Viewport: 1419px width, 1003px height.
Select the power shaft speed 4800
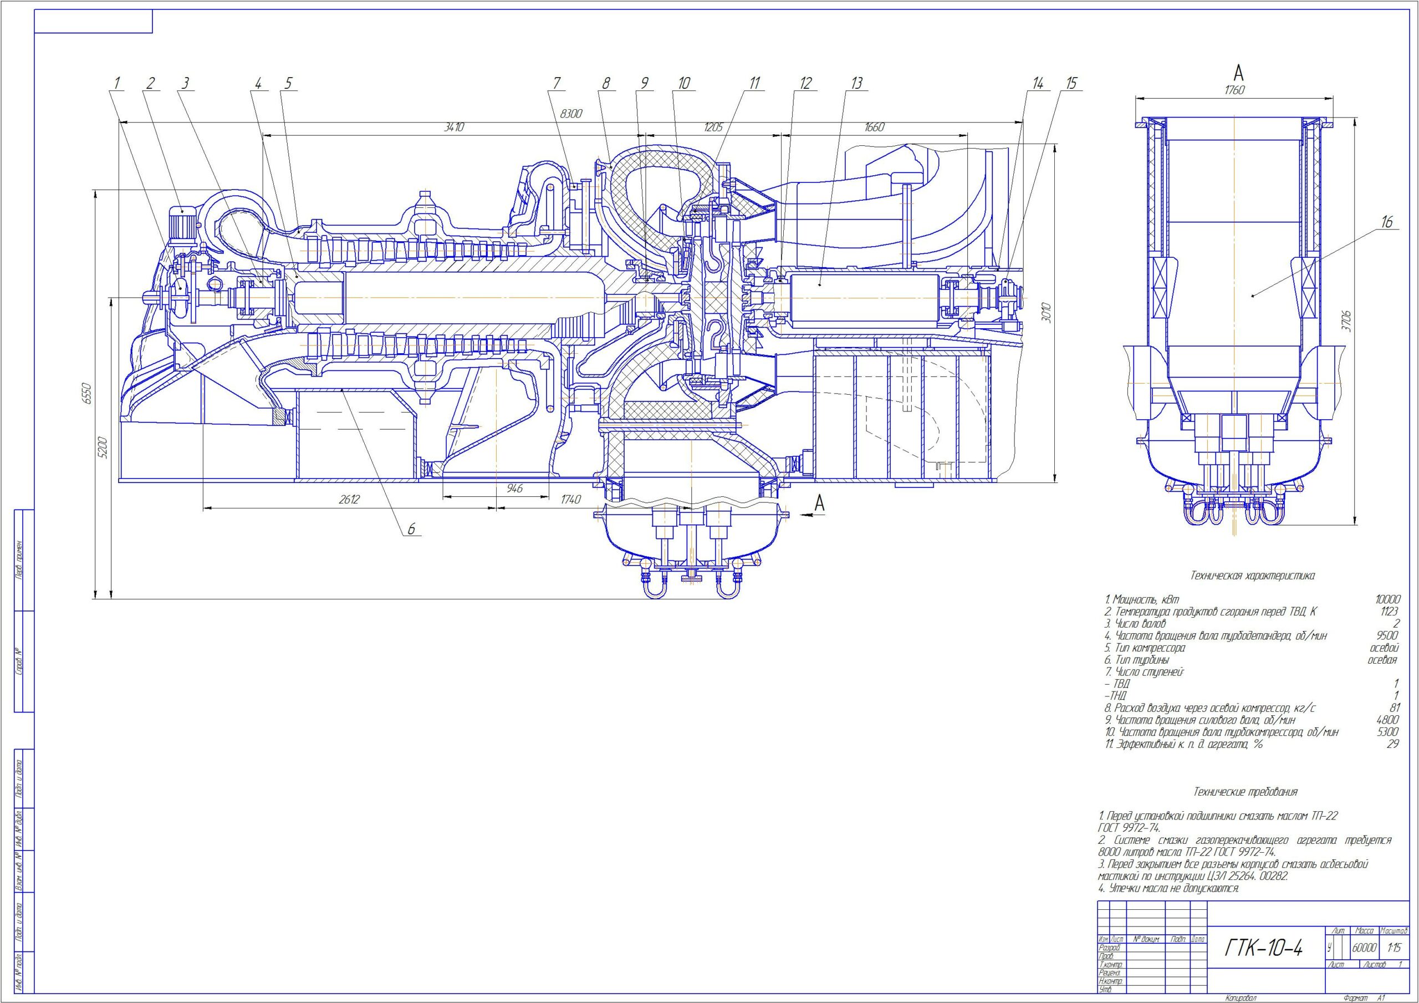tap(1387, 720)
